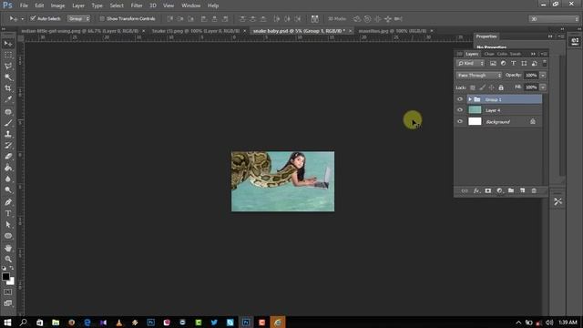
Task: Expand the Group 1 folder
Action: click(470, 99)
